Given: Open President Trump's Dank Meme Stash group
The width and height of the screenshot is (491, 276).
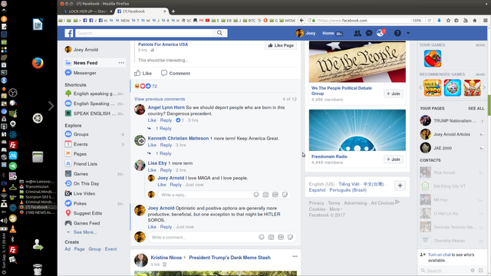Looking at the screenshot, I should pos(229,258).
